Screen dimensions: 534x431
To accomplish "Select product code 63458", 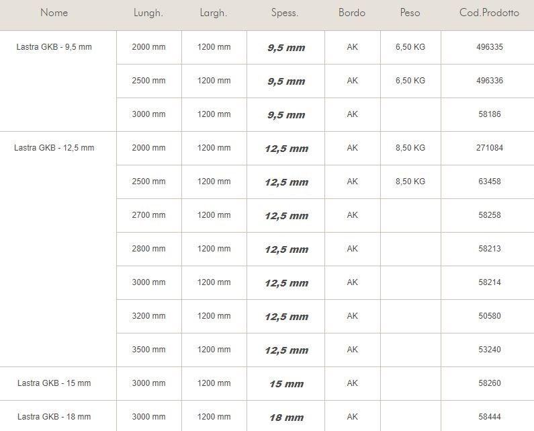I will tap(490, 182).
